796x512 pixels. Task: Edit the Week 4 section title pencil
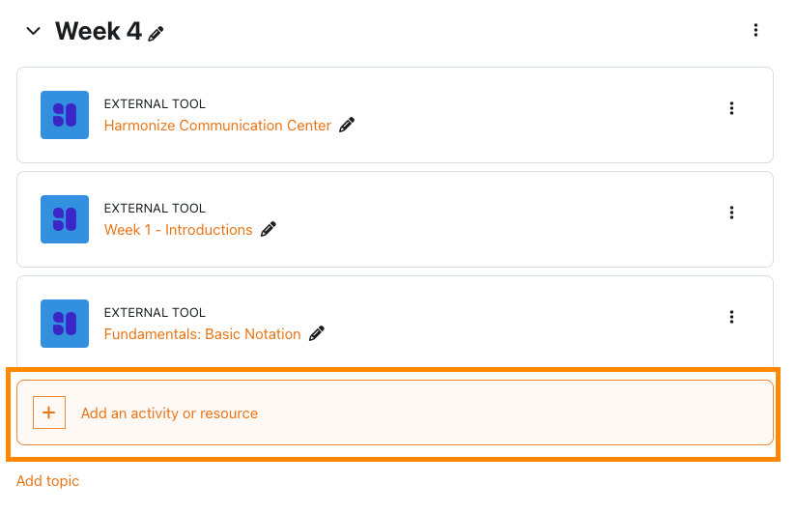click(x=156, y=33)
